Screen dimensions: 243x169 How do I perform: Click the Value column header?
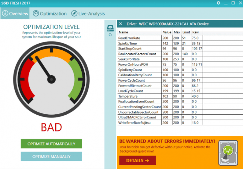click(x=167, y=32)
